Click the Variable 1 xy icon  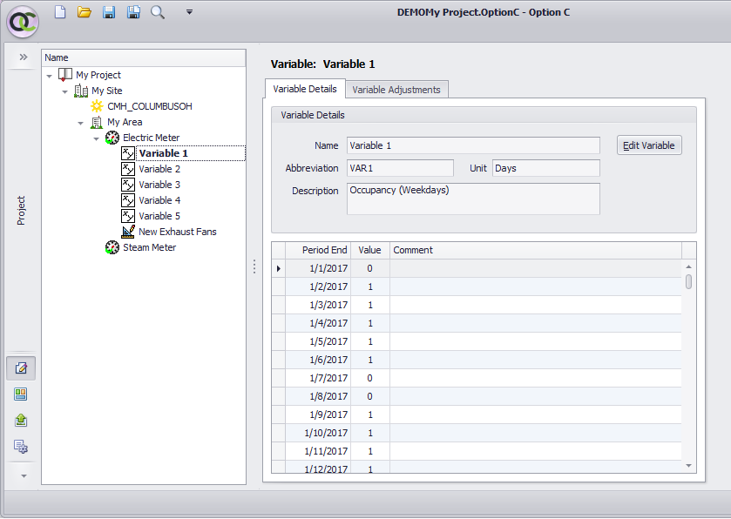128,153
